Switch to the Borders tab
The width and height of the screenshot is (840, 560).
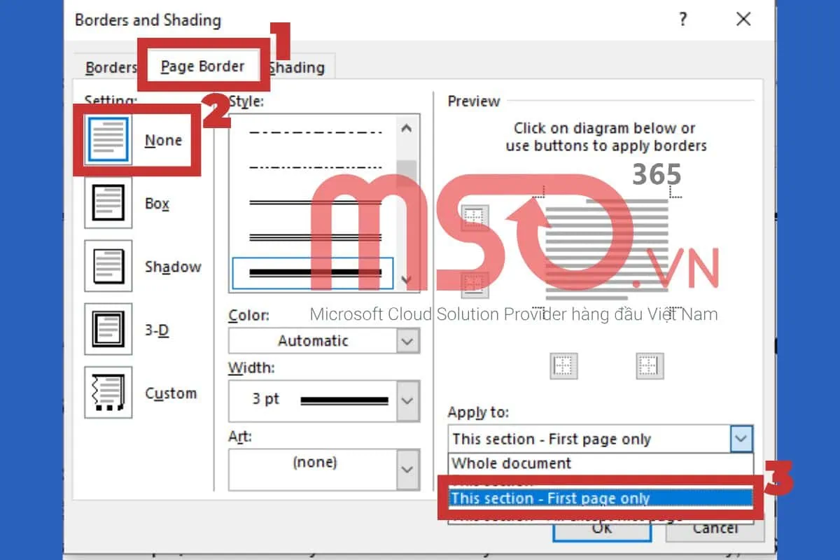coord(111,66)
